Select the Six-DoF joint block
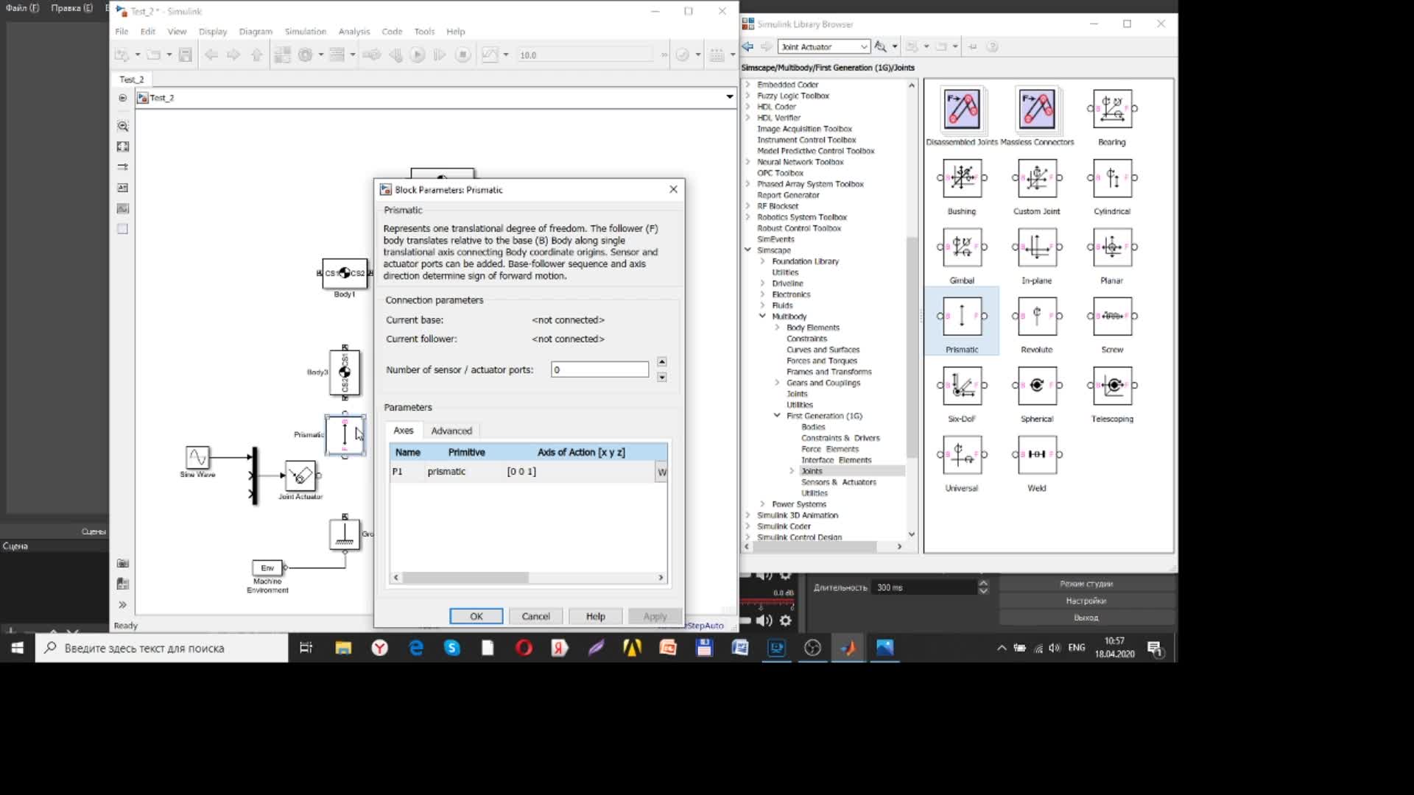This screenshot has width=1414, height=795. pos(962,386)
